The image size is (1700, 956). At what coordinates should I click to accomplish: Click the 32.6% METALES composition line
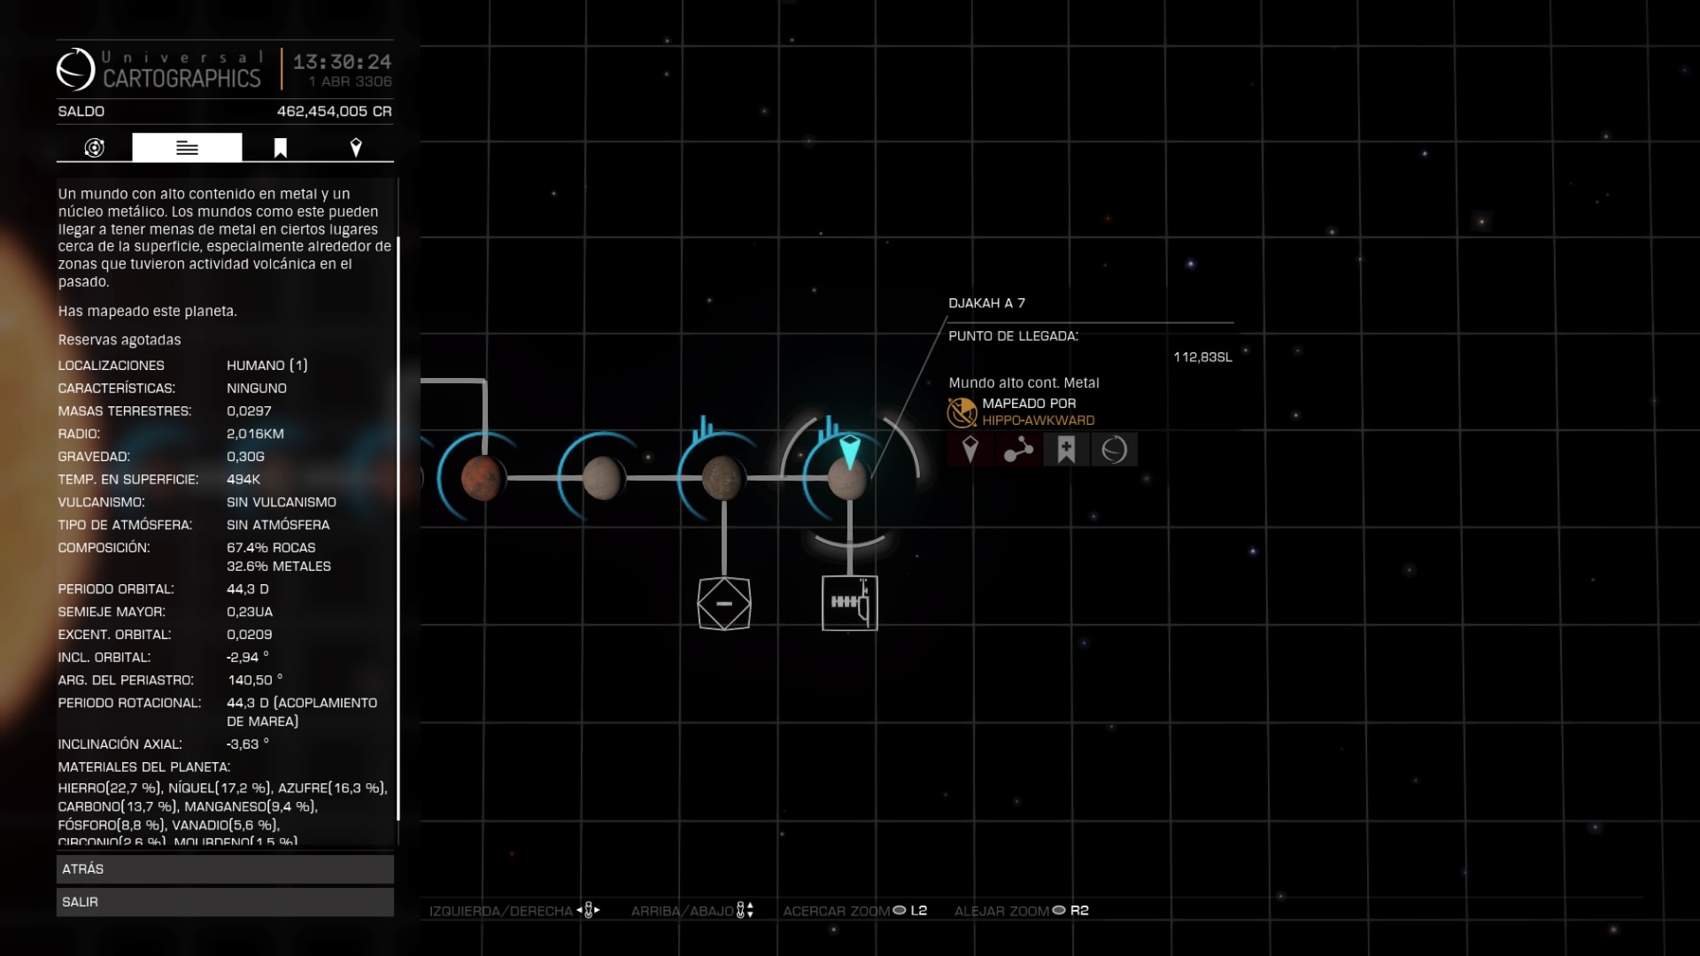(x=279, y=567)
